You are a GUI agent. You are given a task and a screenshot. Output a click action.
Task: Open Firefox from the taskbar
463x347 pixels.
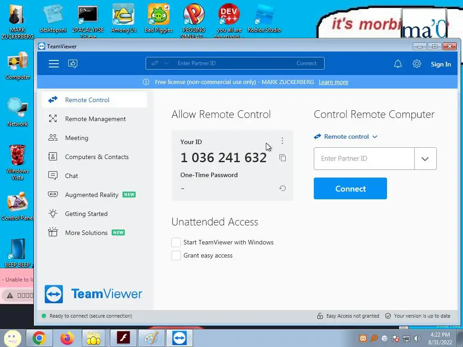[67, 338]
